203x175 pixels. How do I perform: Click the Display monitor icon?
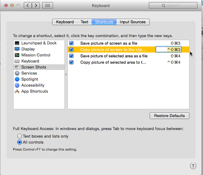17,49
